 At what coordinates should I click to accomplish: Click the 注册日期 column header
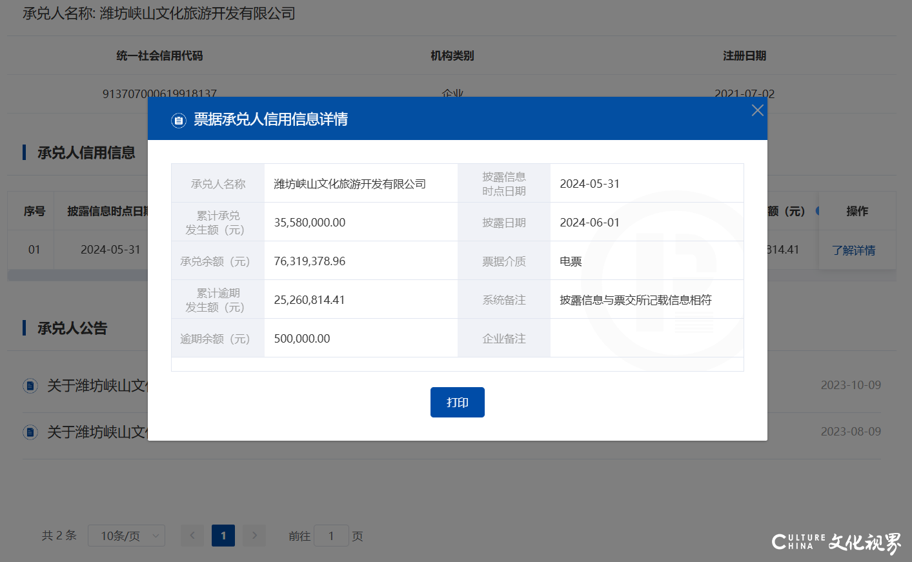coord(745,56)
